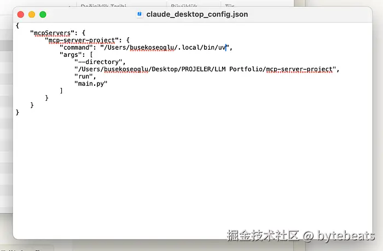Minimize the window with the yellow button
383x251 pixels.
coord(32,14)
